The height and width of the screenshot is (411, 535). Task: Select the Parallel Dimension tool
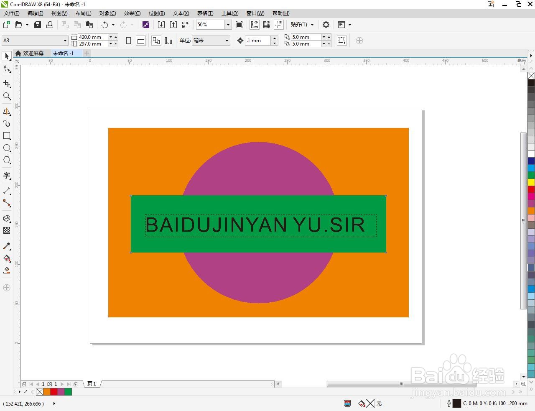[x=7, y=191]
